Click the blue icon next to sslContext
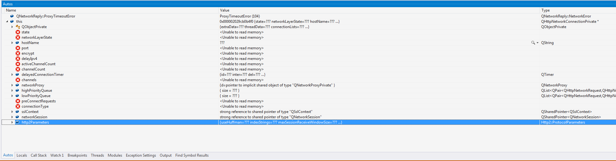The height and width of the screenshot is (161, 616). (x=18, y=112)
